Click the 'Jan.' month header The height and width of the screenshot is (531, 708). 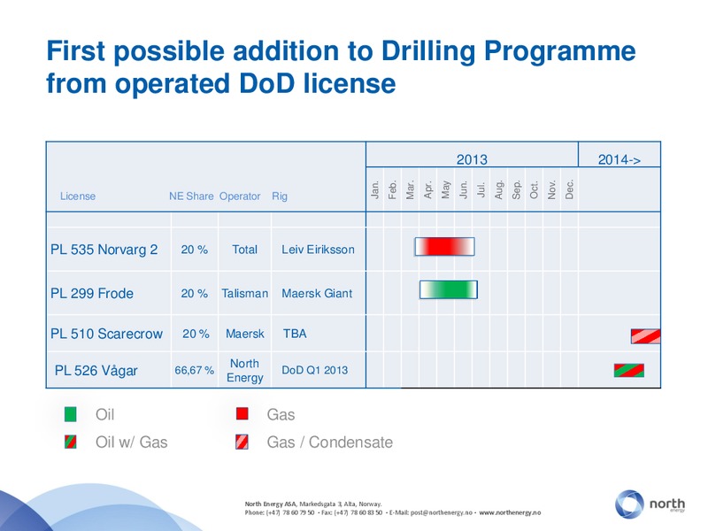374,189
